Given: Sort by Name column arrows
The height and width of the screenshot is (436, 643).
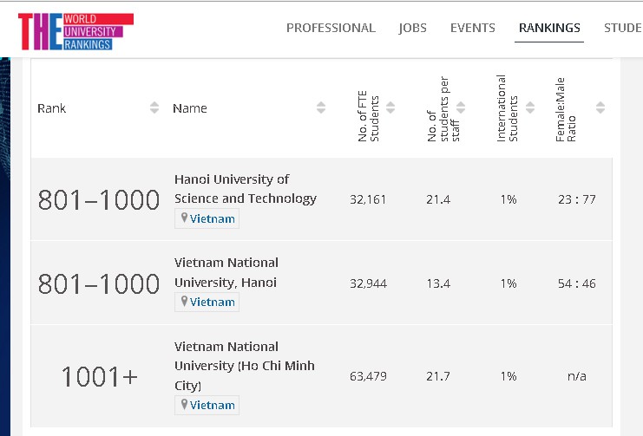Looking at the screenshot, I should click(321, 108).
